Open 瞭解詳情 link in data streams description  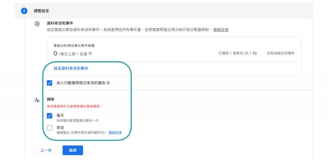[221, 30]
